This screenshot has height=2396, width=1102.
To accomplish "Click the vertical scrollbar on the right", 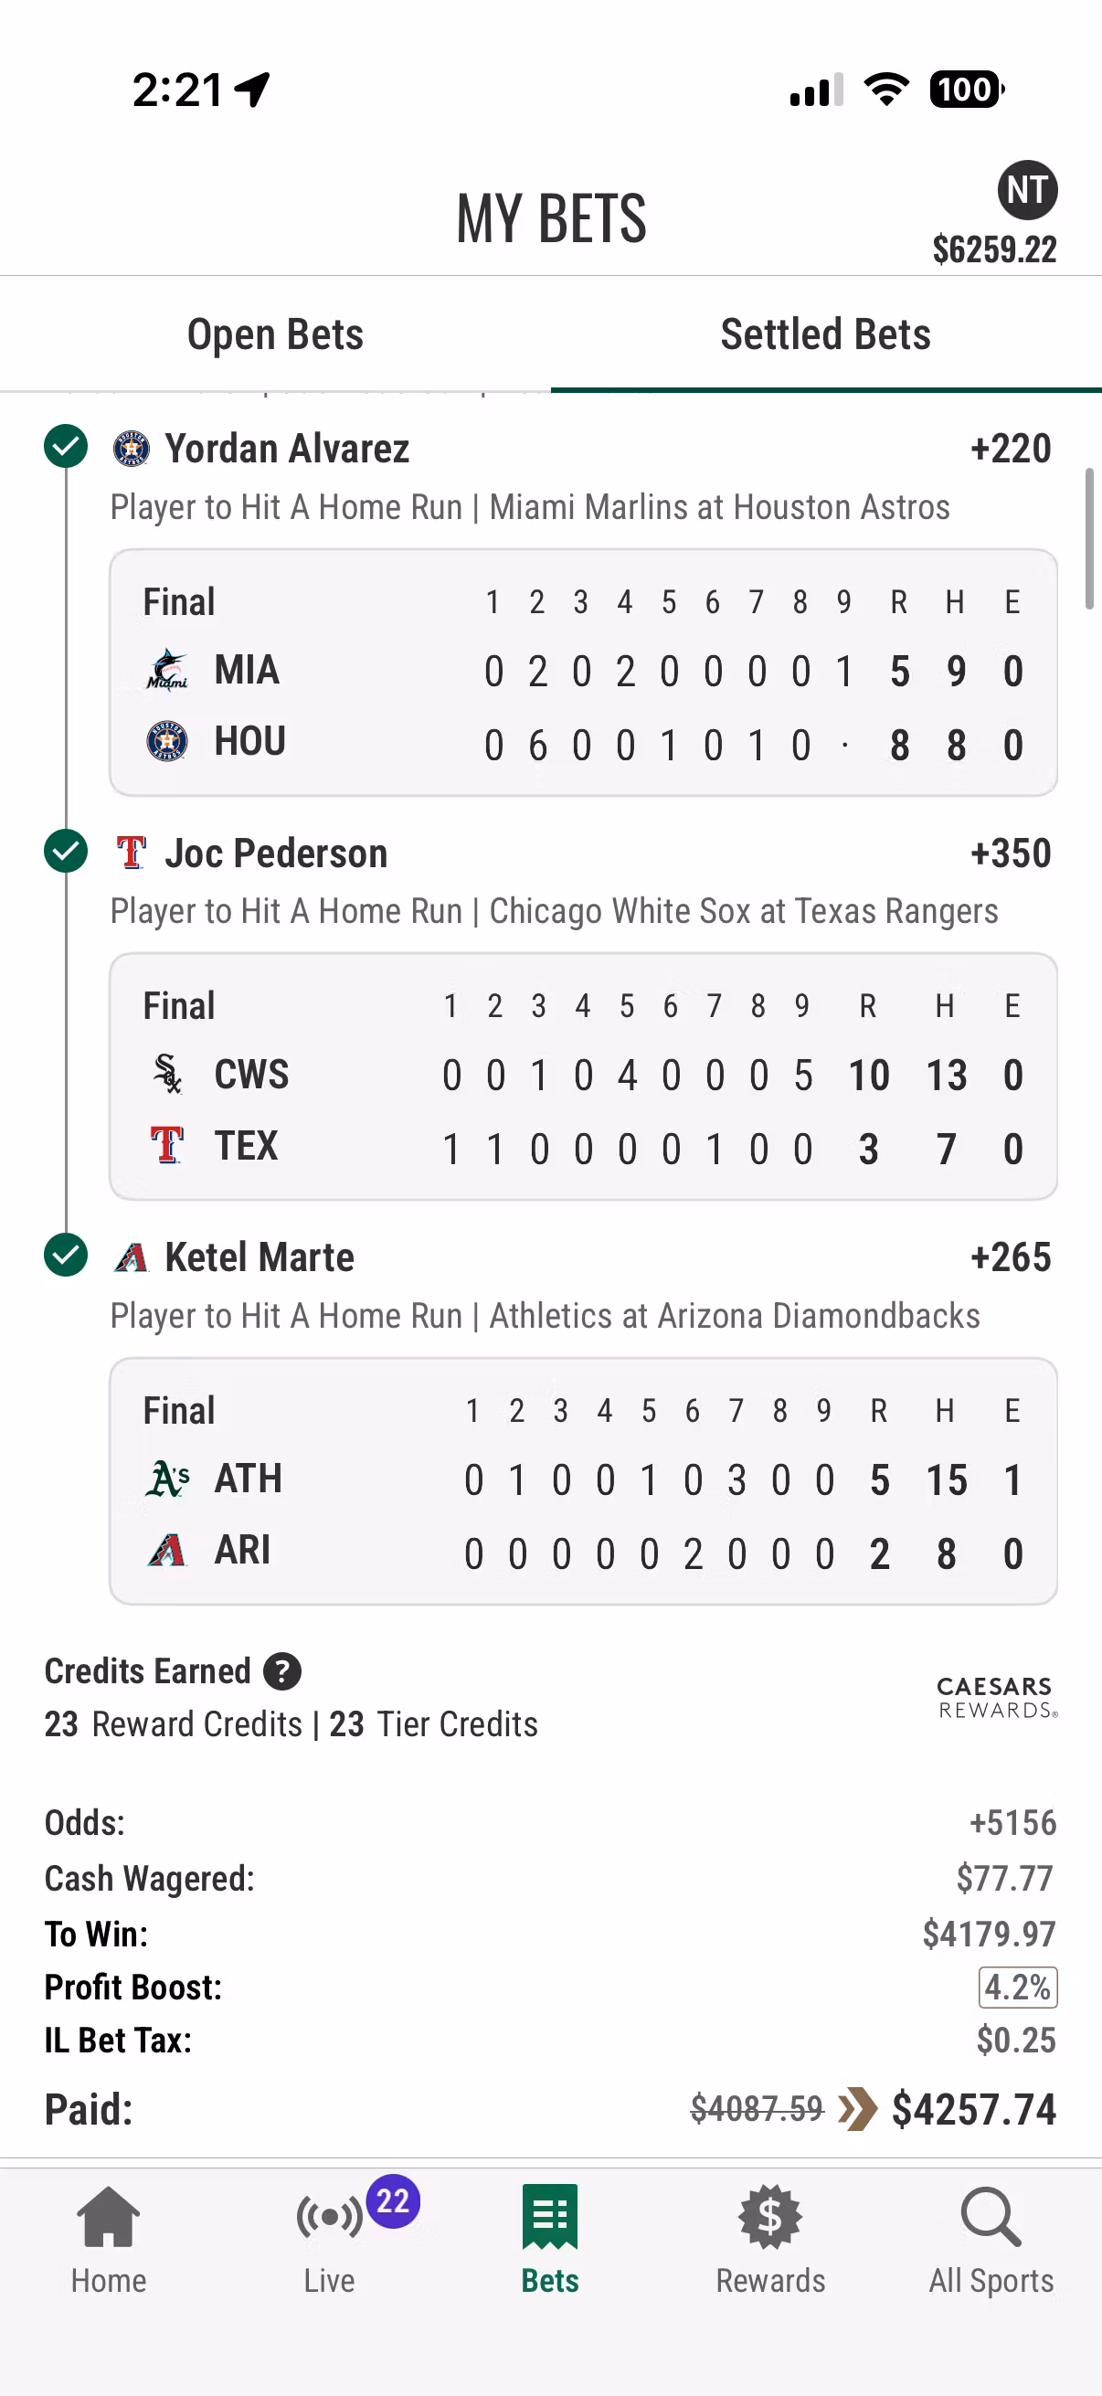I will [x=1089, y=539].
